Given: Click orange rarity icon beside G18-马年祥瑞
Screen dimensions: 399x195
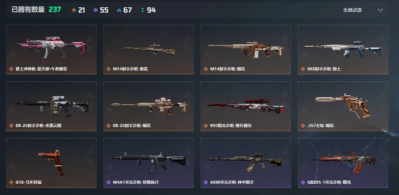Looking at the screenshot, I should tap(11, 182).
